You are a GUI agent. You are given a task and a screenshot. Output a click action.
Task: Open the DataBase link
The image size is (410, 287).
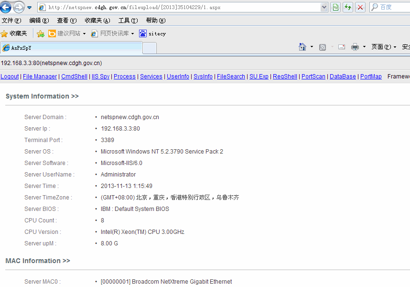click(343, 77)
